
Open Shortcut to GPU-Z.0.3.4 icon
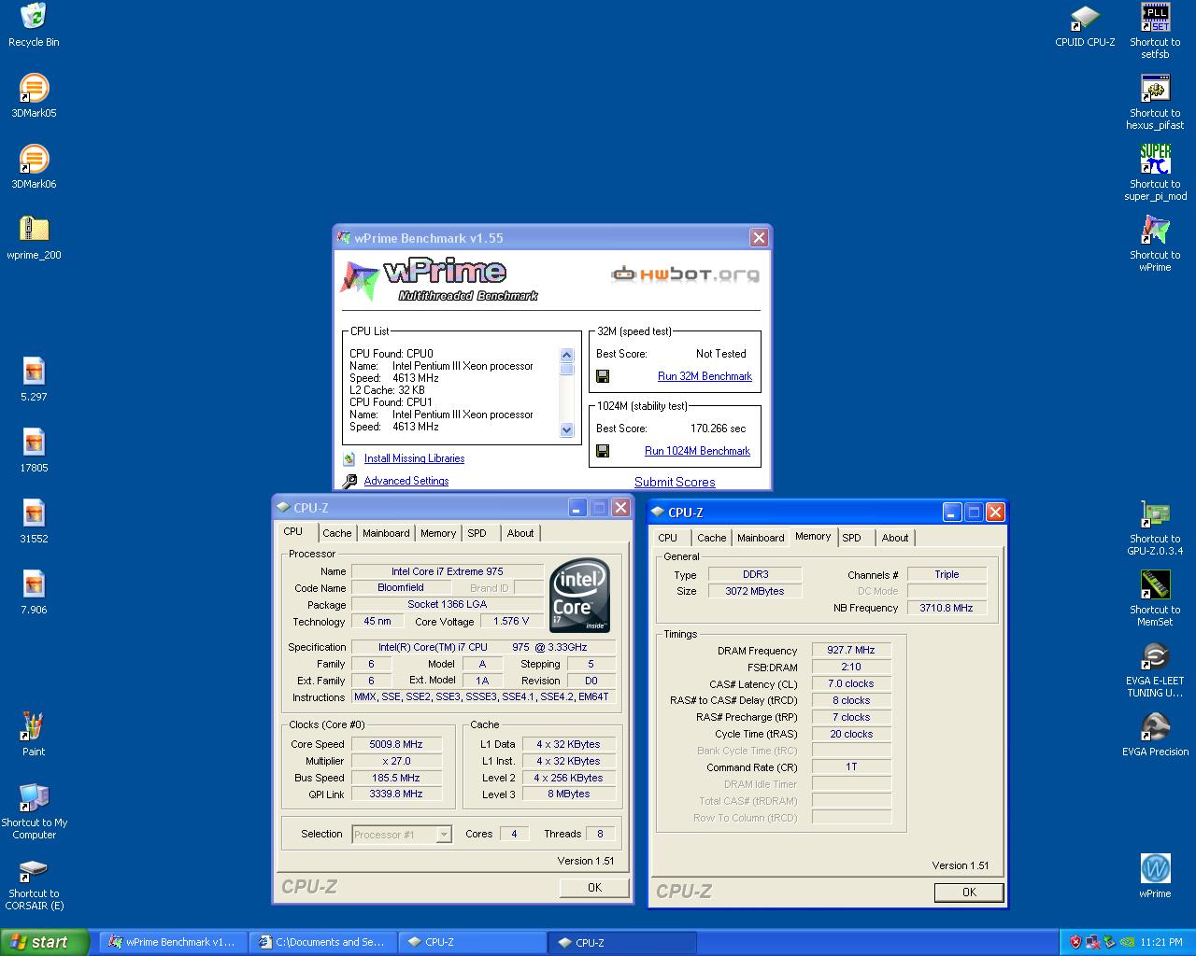click(1155, 527)
